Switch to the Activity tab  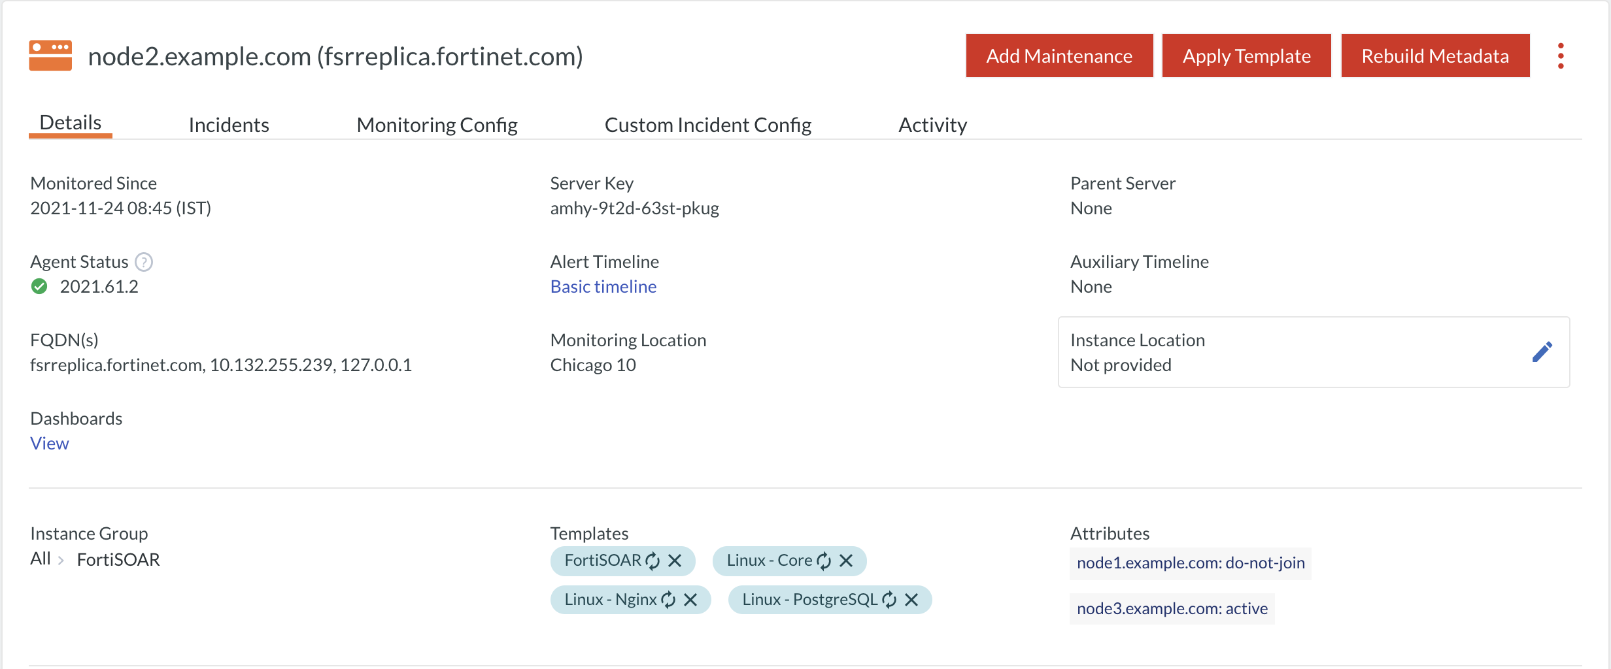point(933,124)
